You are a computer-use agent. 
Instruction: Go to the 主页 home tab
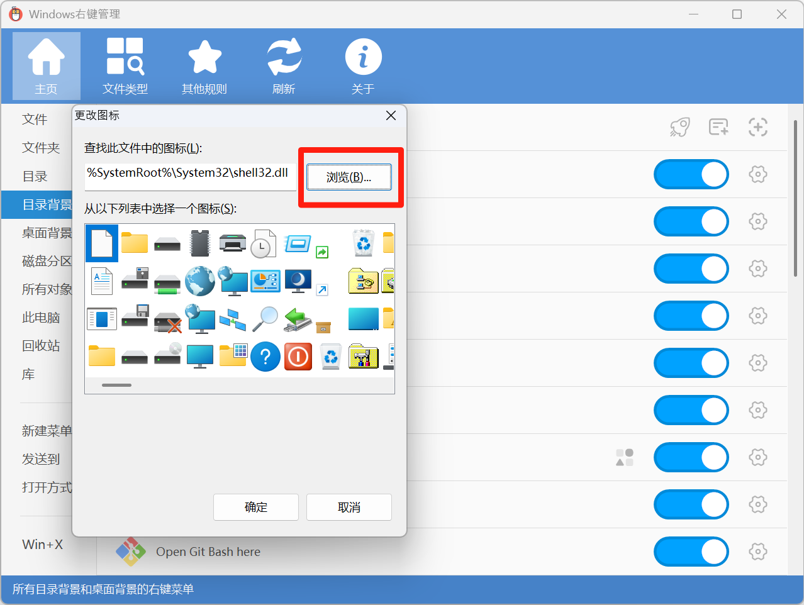pyautogui.click(x=47, y=66)
